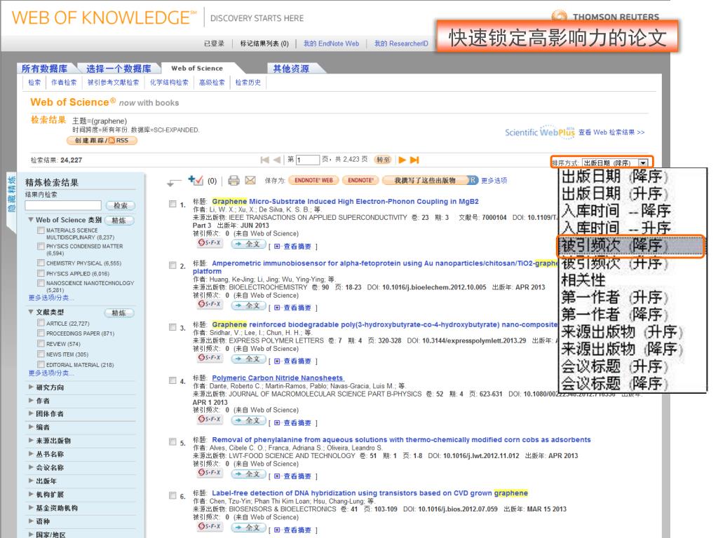Viewport: 718px width, 538px height.
Task: Switch to 其他资源 tab
Action: click(291, 69)
